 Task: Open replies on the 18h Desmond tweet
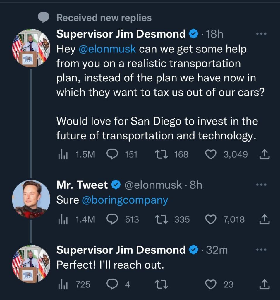click(112, 154)
